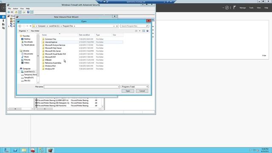This screenshot has height=153, width=272.
Task: Open Recent places in navigation pane
Action: click(x=29, y=45)
